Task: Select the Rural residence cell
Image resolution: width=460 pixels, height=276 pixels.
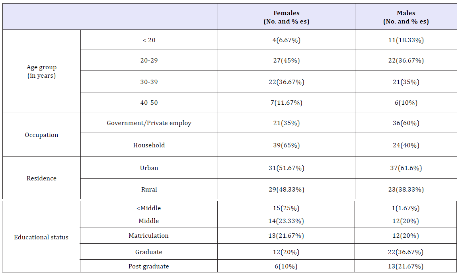Action: click(x=149, y=190)
